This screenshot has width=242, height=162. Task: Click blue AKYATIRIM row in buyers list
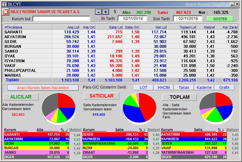point(37,139)
